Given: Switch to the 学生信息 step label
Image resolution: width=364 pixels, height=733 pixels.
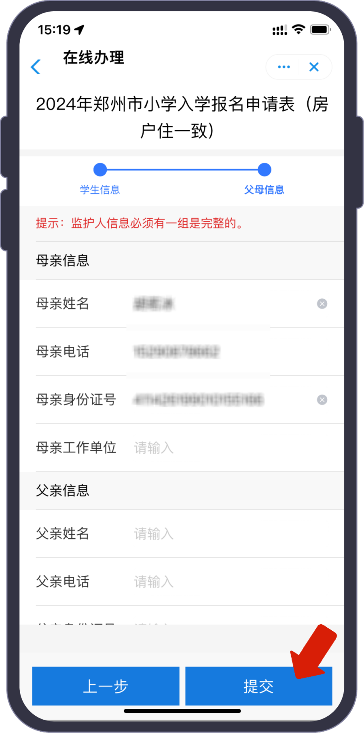Looking at the screenshot, I should (100, 190).
